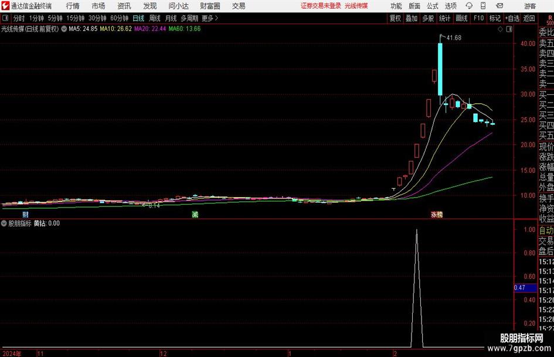Click the 统计 statistics button
The width and height of the screenshot is (554, 357).
444,18
